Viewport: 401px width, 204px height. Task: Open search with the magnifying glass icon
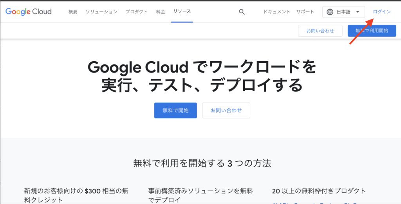point(242,12)
